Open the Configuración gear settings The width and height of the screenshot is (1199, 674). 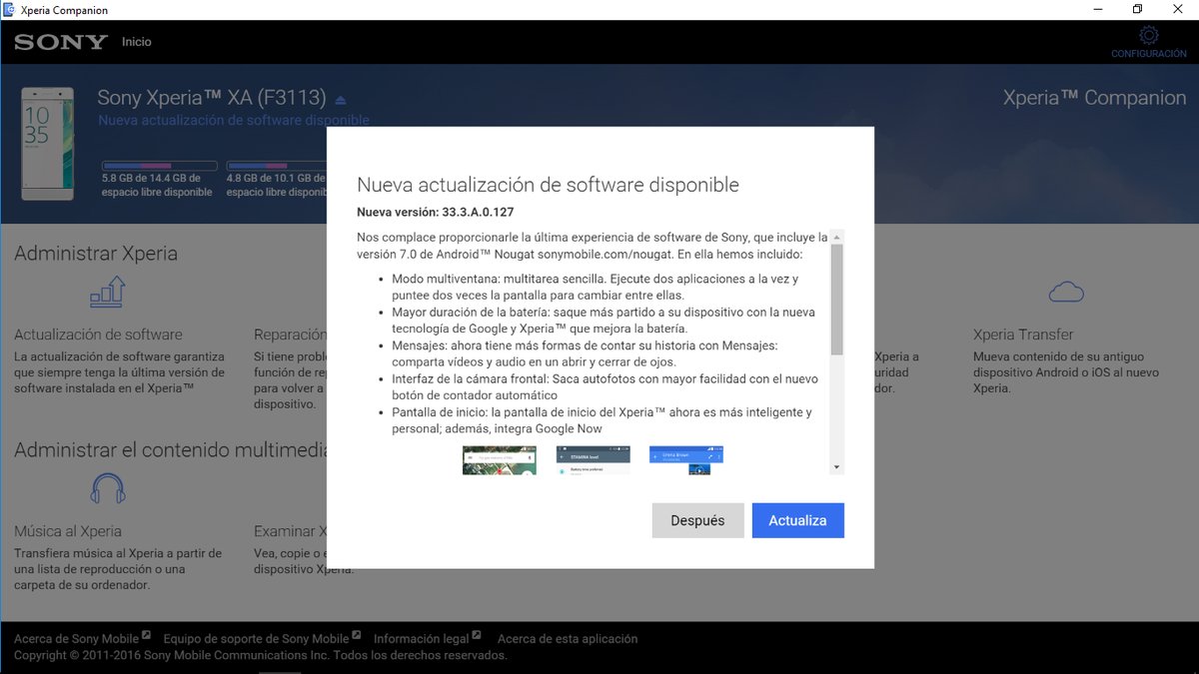[x=1148, y=42]
